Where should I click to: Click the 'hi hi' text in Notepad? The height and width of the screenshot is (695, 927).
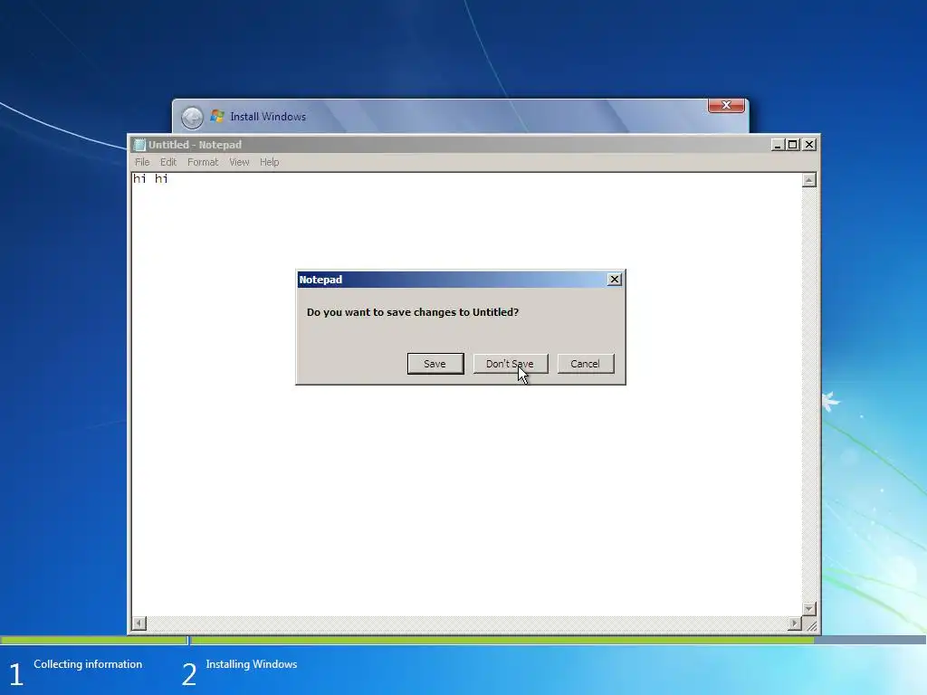point(150,178)
